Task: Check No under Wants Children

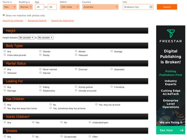Action: coord(62,122)
